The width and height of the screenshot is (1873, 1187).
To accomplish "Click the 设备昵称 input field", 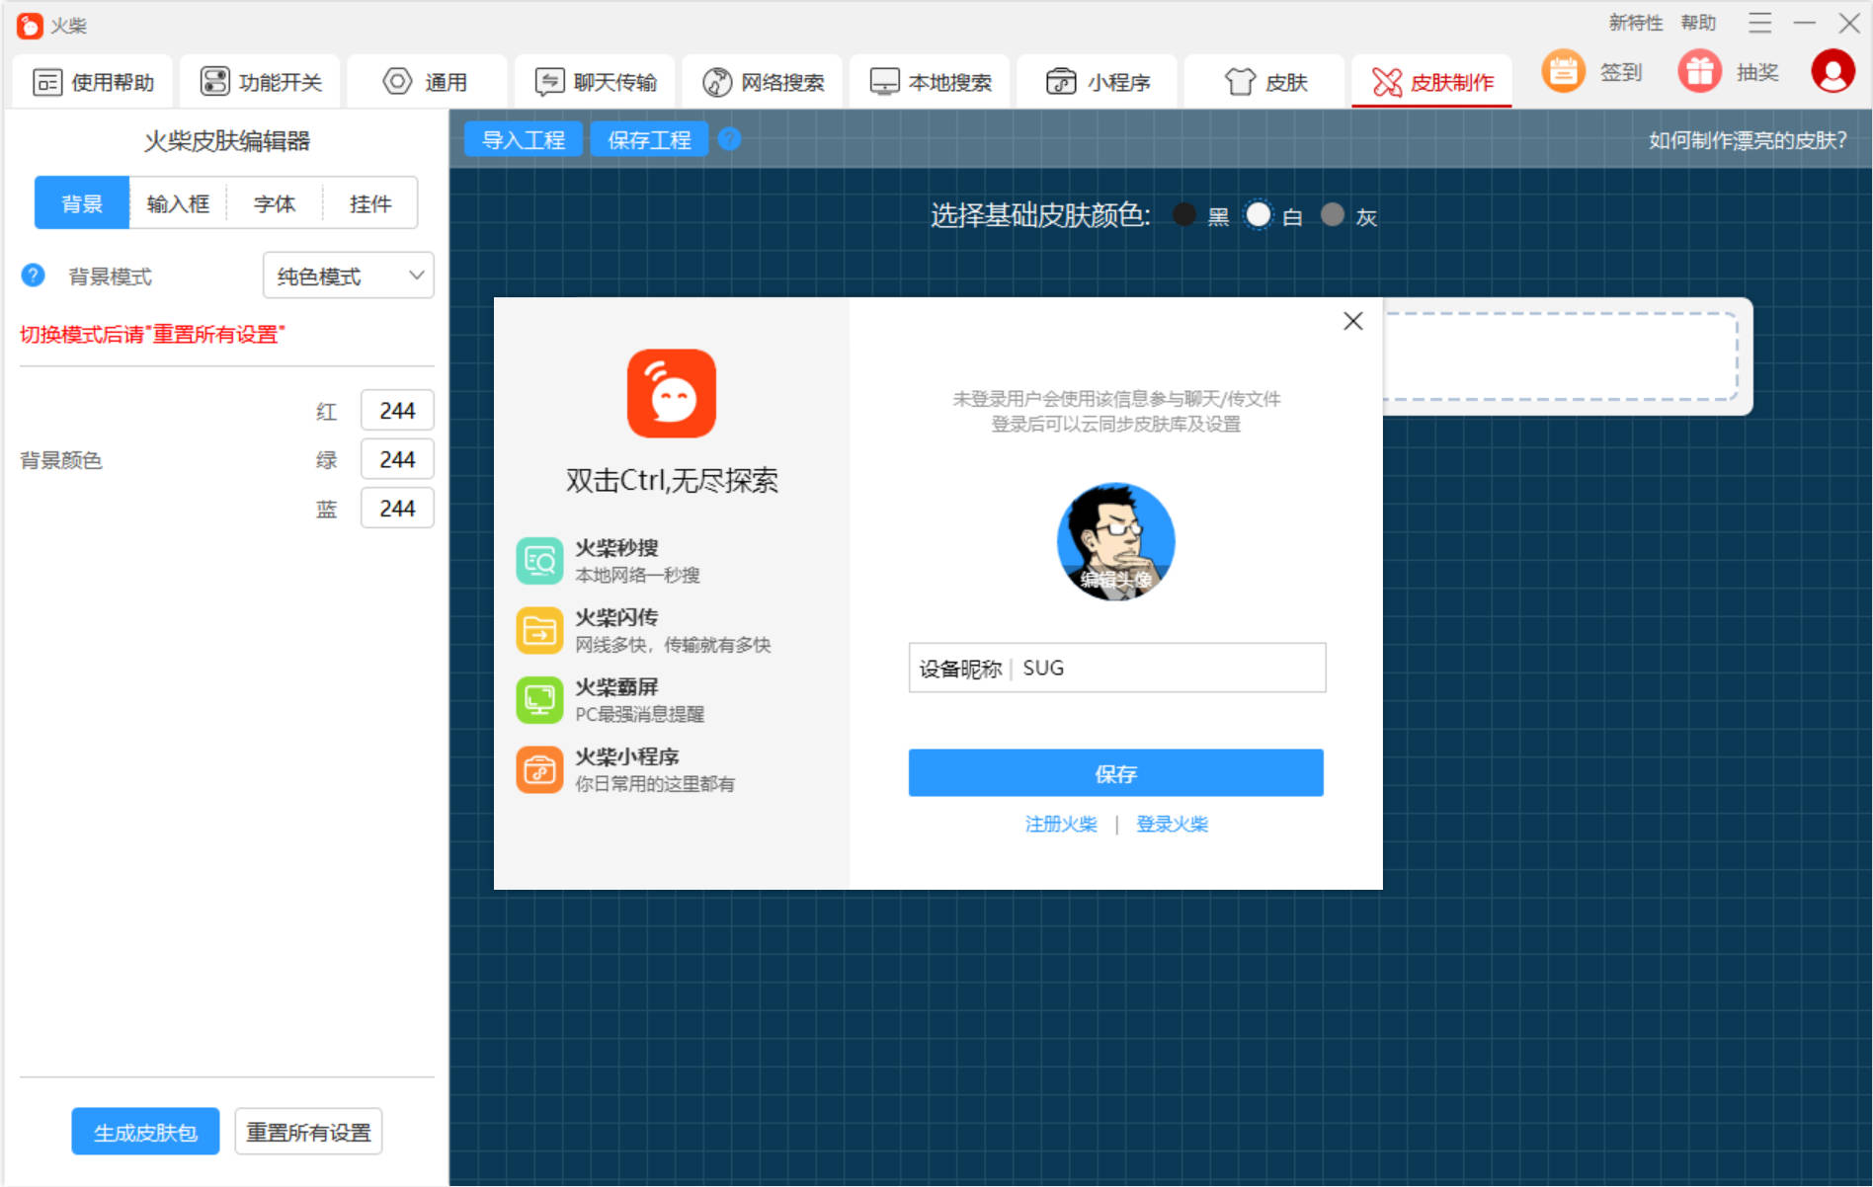I will click(1117, 668).
